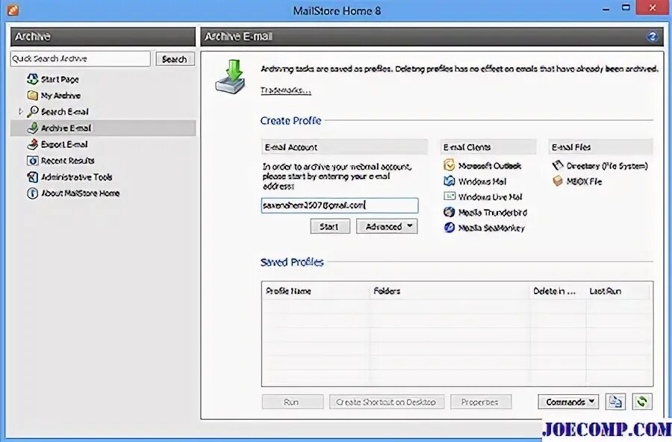Open the Commands dropdown menu

coord(568,402)
